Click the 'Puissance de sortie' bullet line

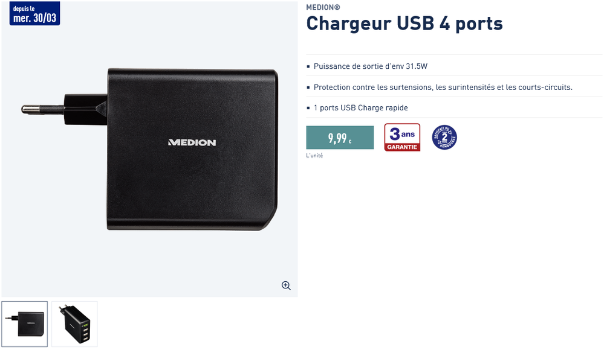pyautogui.click(x=370, y=66)
